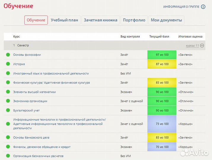Click the green dot beside Экономика организации
This screenshot has width=212, height=160.
(8, 101)
